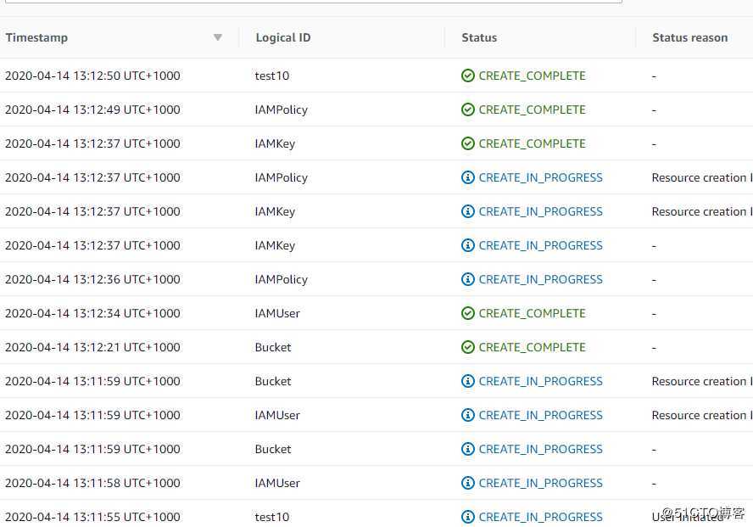Viewport: 753px width, 527px height.
Task: Click CREATE_IN_PROGRESS status on the 13:11:55 test10 row
Action: point(540,517)
